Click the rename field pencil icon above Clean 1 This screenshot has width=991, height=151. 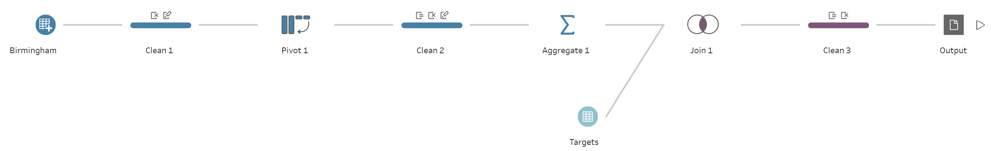[167, 15]
